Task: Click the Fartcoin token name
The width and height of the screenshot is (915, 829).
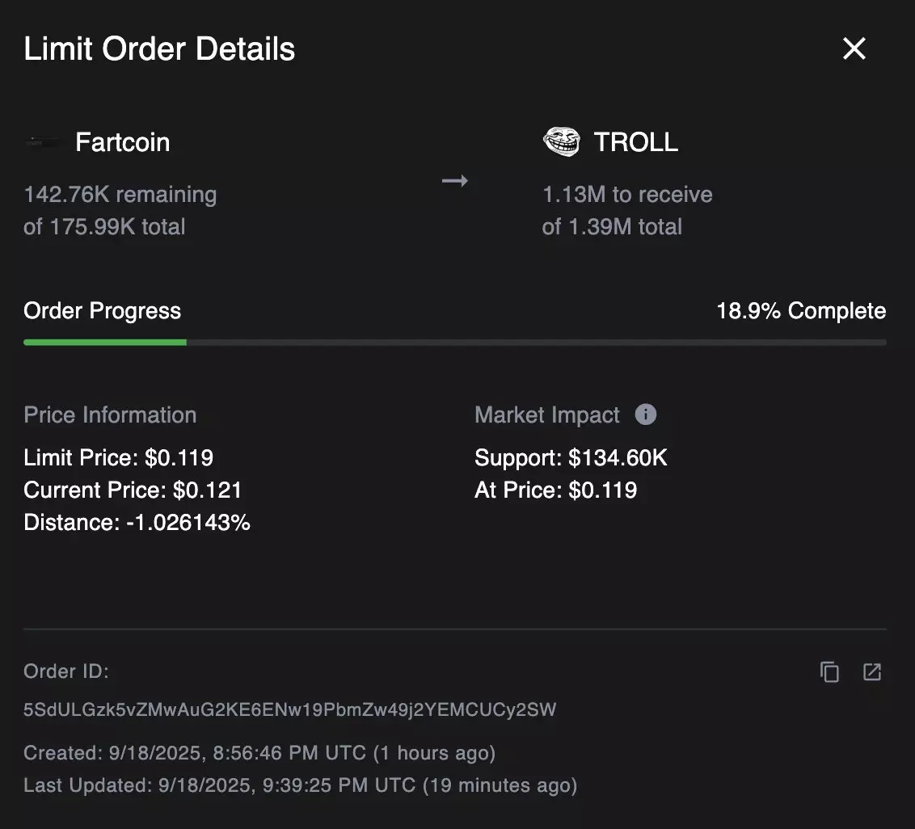Action: click(x=123, y=142)
